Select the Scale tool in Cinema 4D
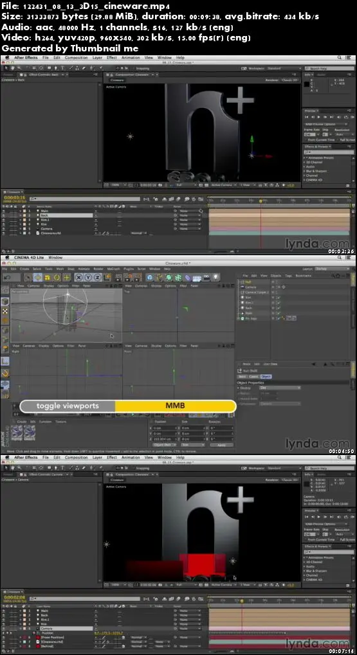The image size is (357, 655). point(47,278)
